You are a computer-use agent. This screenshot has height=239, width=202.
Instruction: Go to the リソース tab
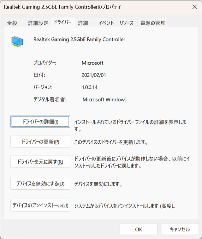127,23
